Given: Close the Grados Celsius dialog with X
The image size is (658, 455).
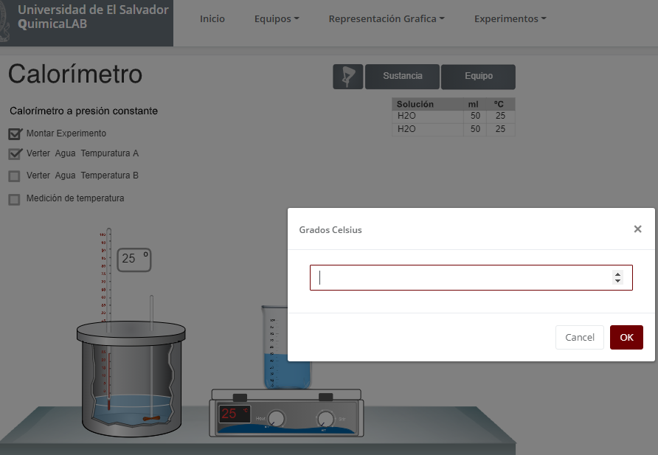Looking at the screenshot, I should 637,229.
